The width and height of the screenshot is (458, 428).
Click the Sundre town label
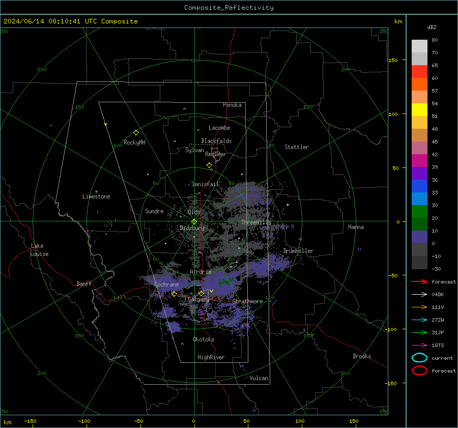[154, 211]
